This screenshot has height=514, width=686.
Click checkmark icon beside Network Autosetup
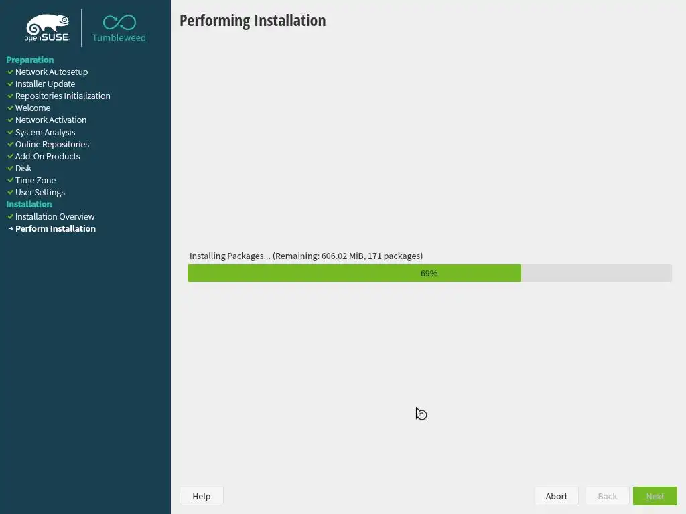[11, 72]
